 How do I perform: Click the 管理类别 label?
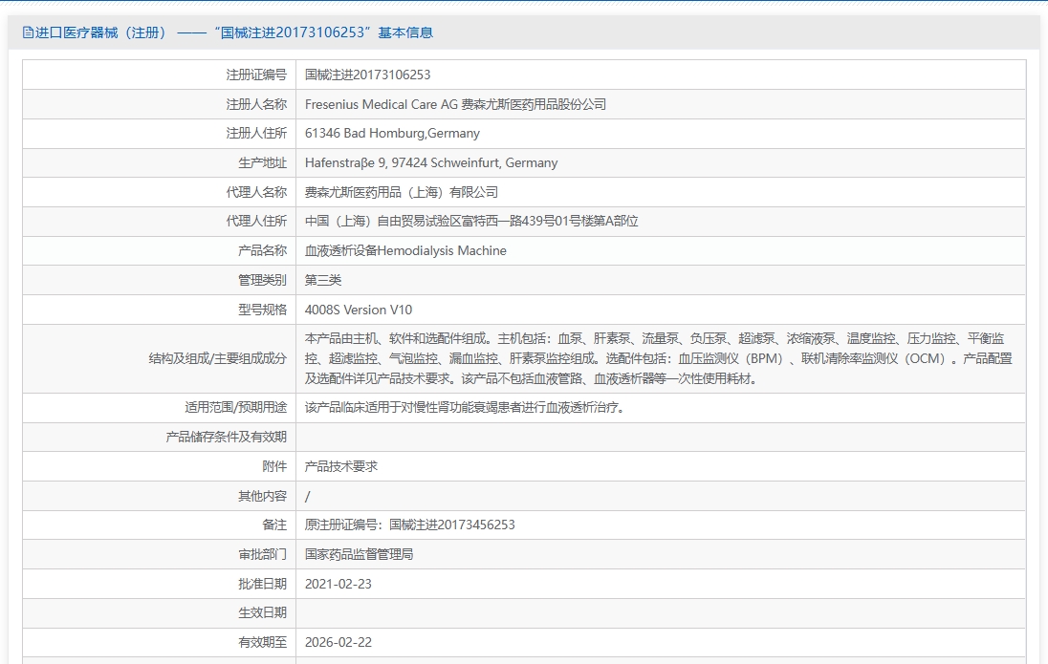point(262,280)
